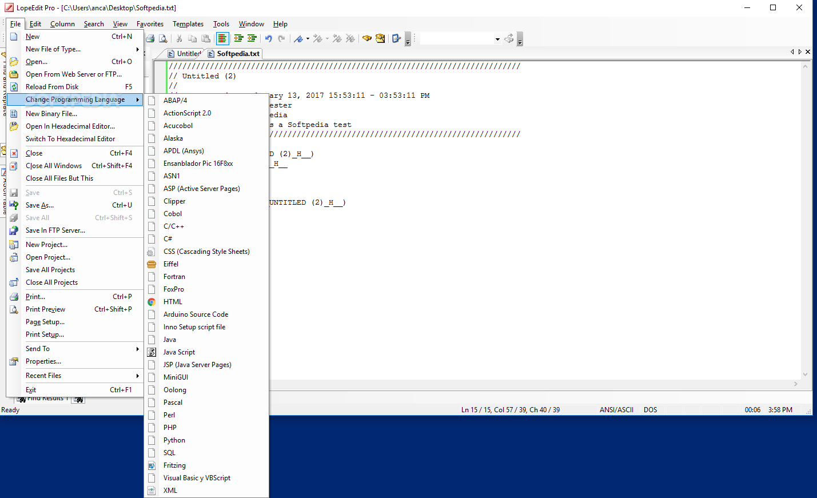Click the blue bookmark pen icon
The height and width of the screenshot is (498, 817).
pos(298,39)
